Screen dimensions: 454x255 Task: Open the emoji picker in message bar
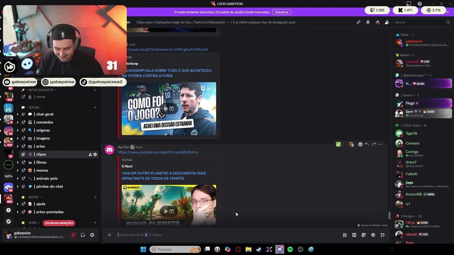pyautogui.click(x=373, y=235)
